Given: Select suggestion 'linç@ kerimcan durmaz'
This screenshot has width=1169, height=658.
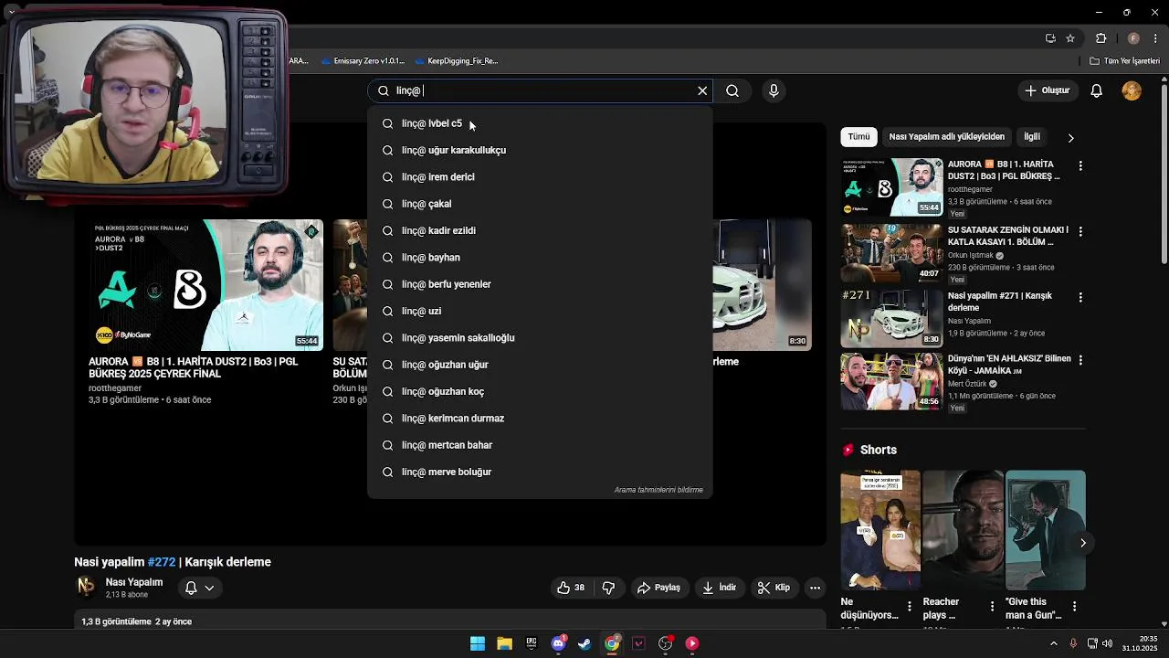Looking at the screenshot, I should click(x=540, y=418).
